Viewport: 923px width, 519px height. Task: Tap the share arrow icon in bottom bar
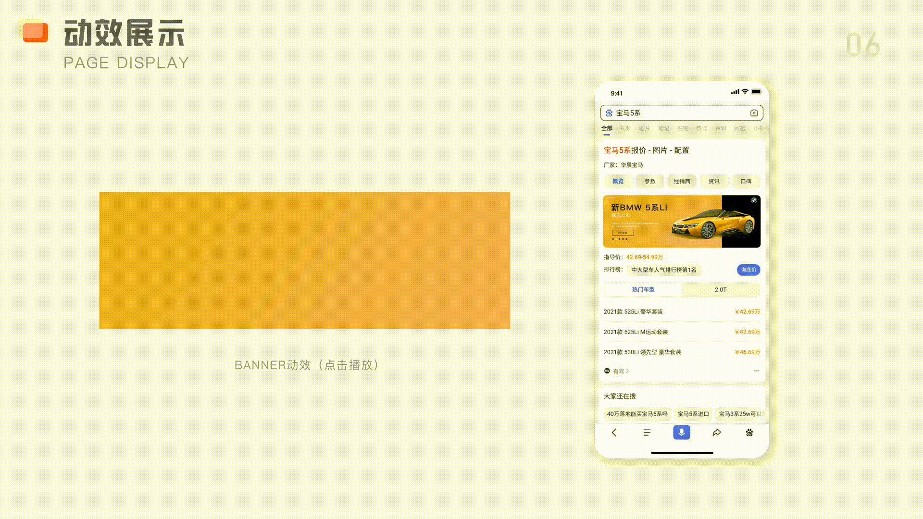tap(716, 432)
